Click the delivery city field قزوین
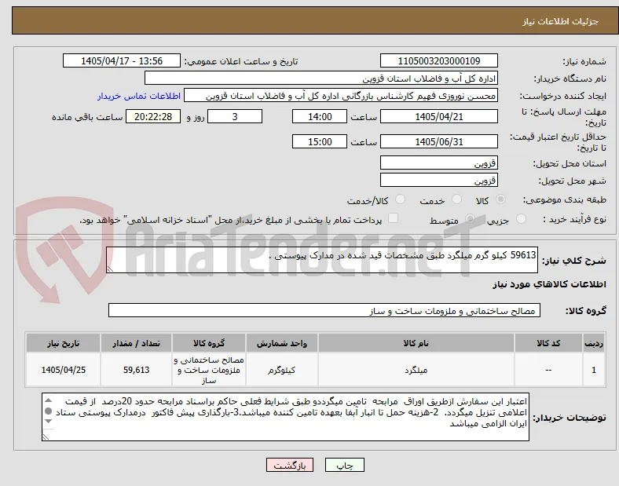This screenshot has height=486, width=619. [439, 181]
